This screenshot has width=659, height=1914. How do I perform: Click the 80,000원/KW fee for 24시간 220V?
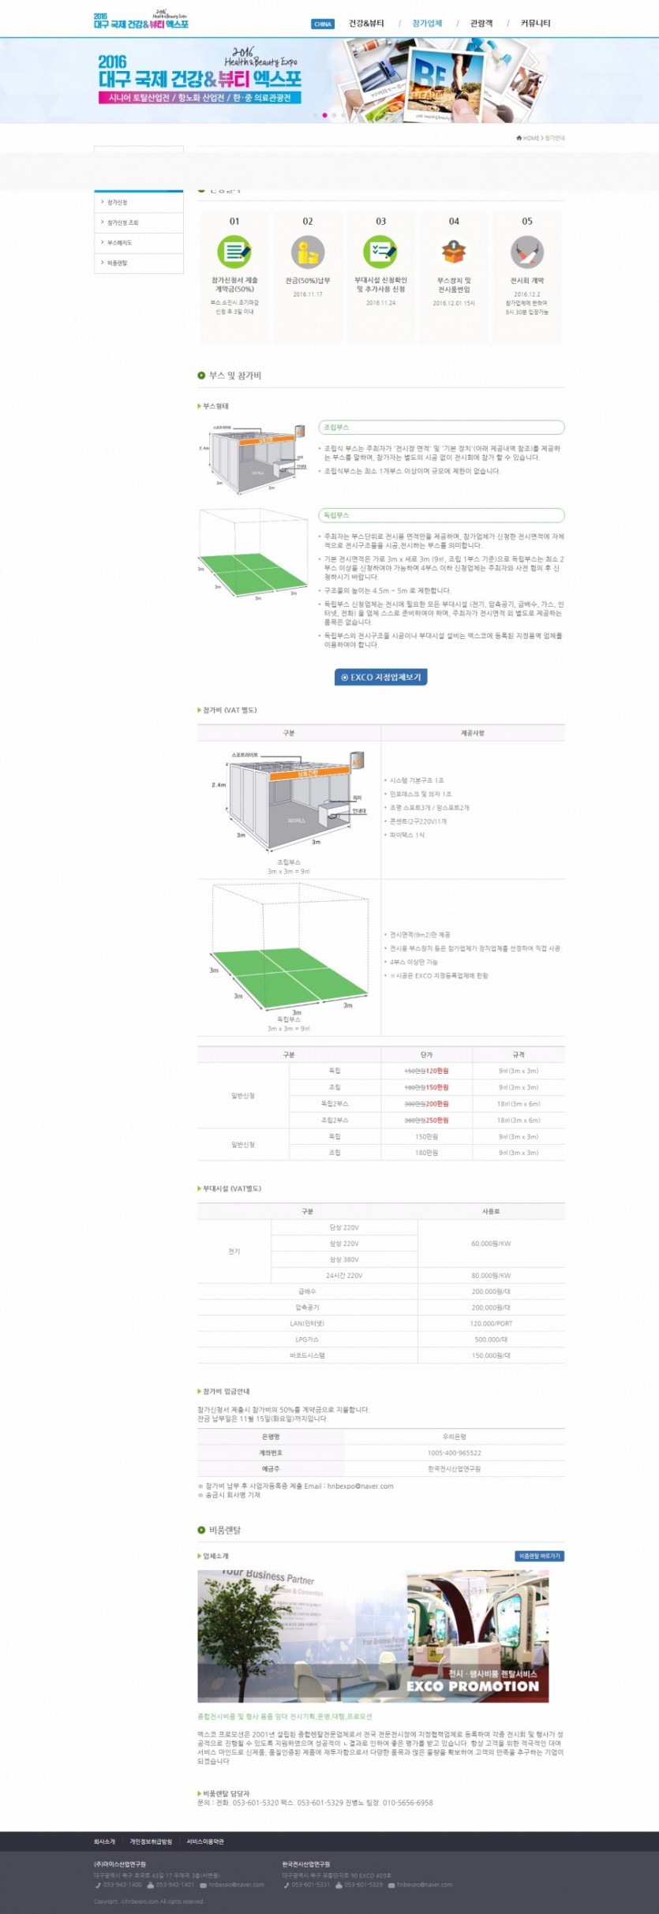491,1275
